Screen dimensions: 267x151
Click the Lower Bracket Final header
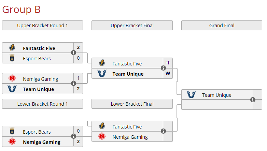tap(132, 104)
